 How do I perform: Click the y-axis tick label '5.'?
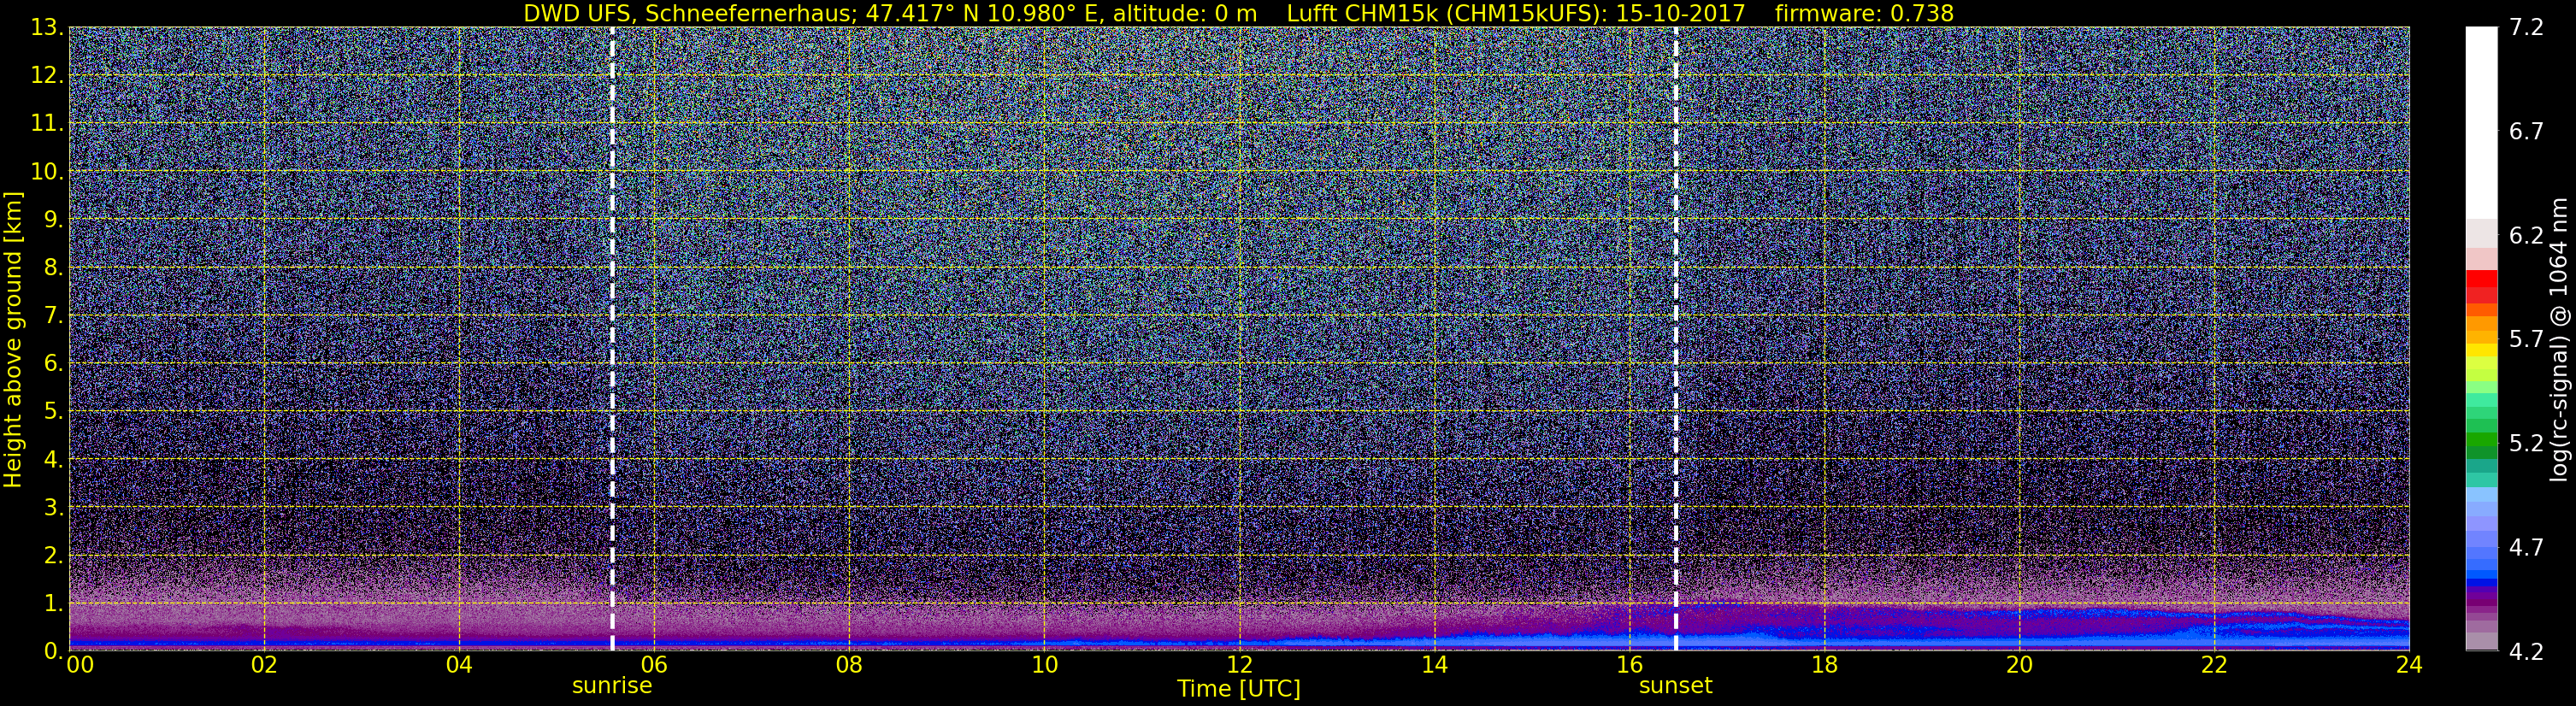54,411
